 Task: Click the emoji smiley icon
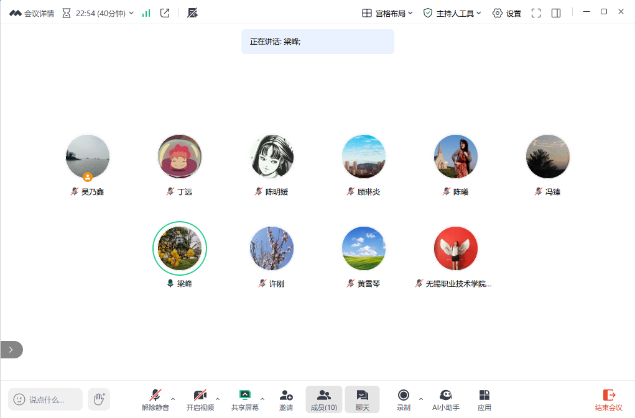[x=19, y=399]
